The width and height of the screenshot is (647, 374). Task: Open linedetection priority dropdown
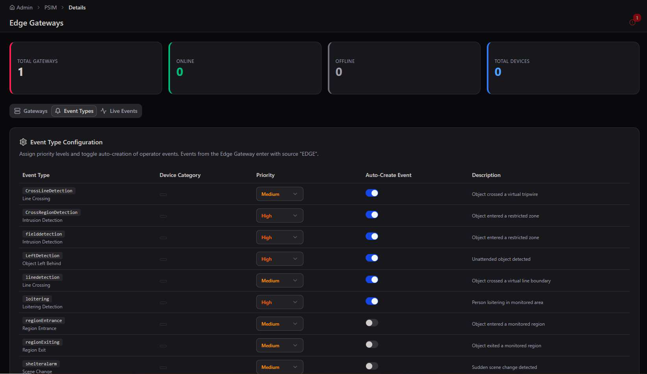coord(280,280)
